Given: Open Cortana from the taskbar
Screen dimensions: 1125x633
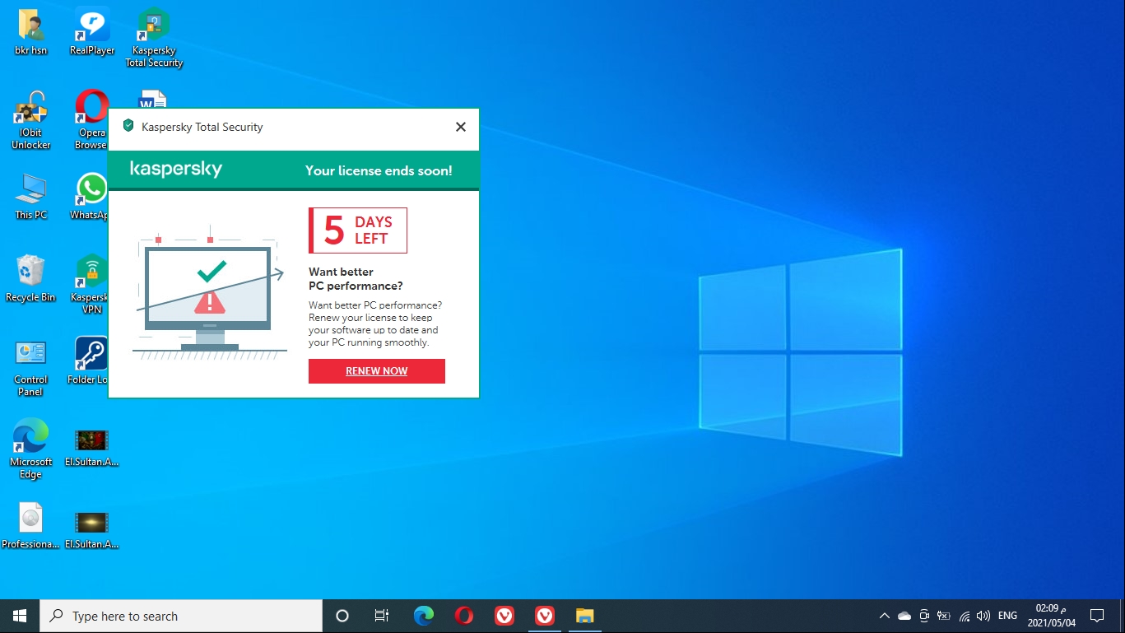Looking at the screenshot, I should point(342,616).
